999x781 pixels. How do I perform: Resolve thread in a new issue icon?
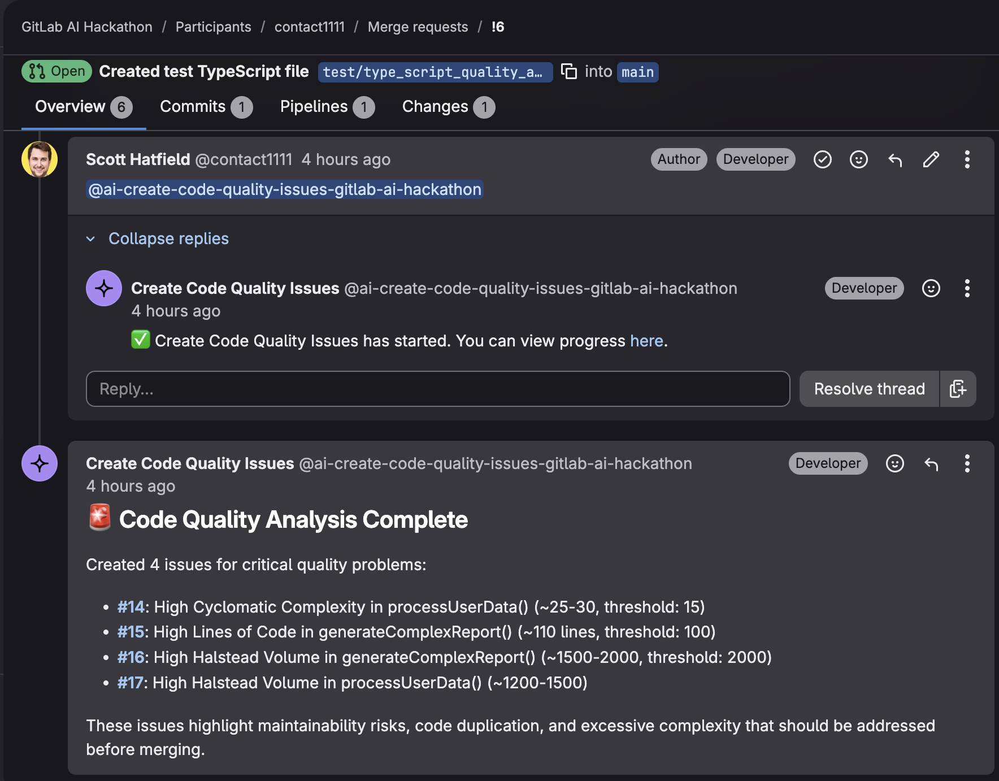[958, 389]
